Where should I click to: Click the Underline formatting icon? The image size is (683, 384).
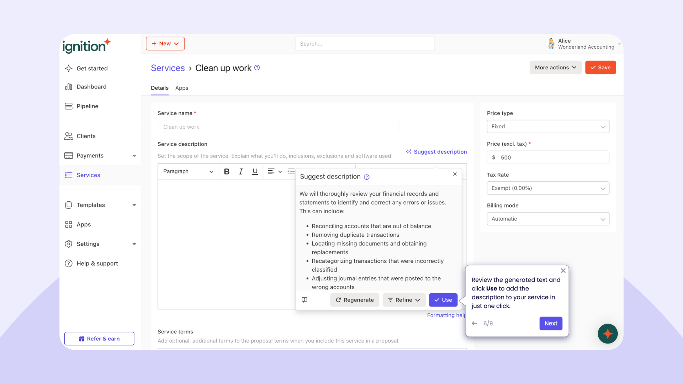coord(255,172)
